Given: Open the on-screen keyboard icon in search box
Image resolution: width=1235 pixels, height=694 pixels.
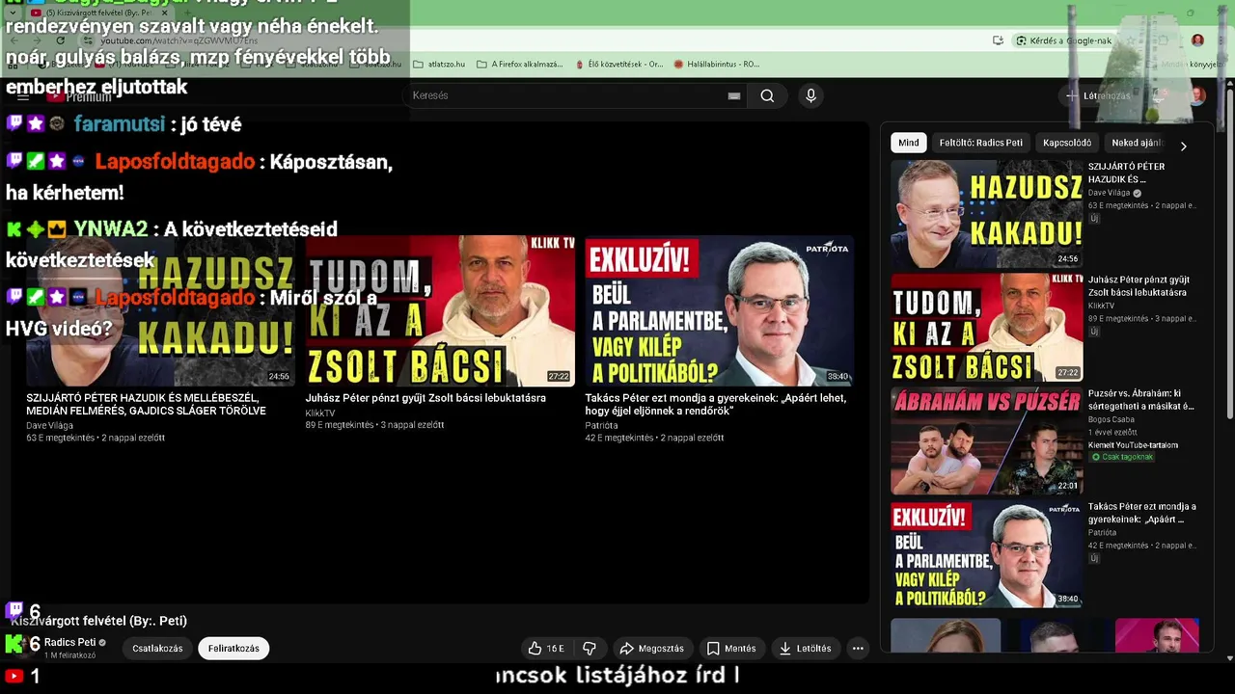Looking at the screenshot, I should click(734, 95).
